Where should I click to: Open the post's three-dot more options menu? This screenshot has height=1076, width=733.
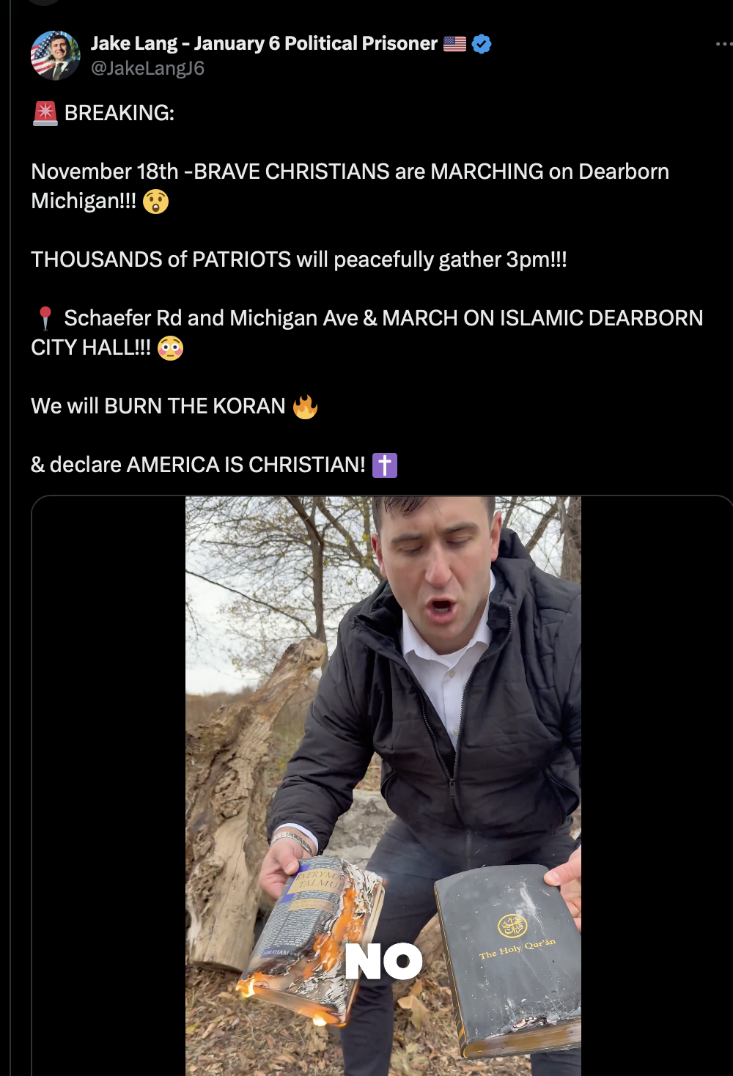coord(723,44)
